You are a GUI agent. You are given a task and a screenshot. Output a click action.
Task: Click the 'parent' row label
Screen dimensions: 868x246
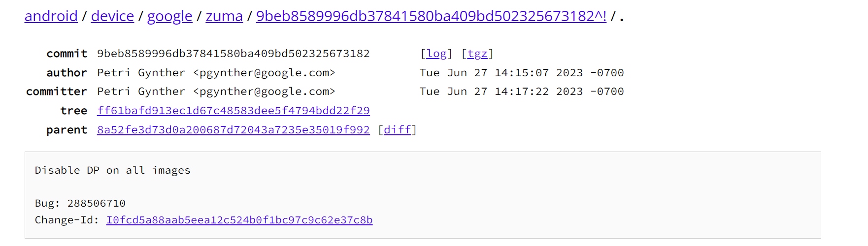click(67, 130)
